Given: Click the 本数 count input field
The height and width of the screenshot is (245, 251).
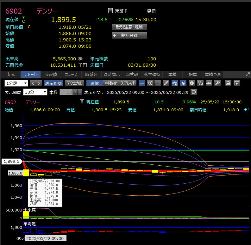Looking at the screenshot, I should [x=66, y=92].
